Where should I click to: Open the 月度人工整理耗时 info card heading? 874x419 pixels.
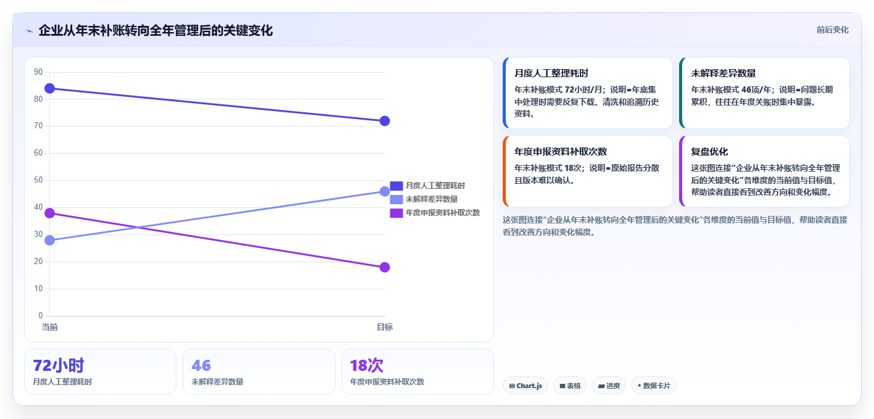click(551, 73)
